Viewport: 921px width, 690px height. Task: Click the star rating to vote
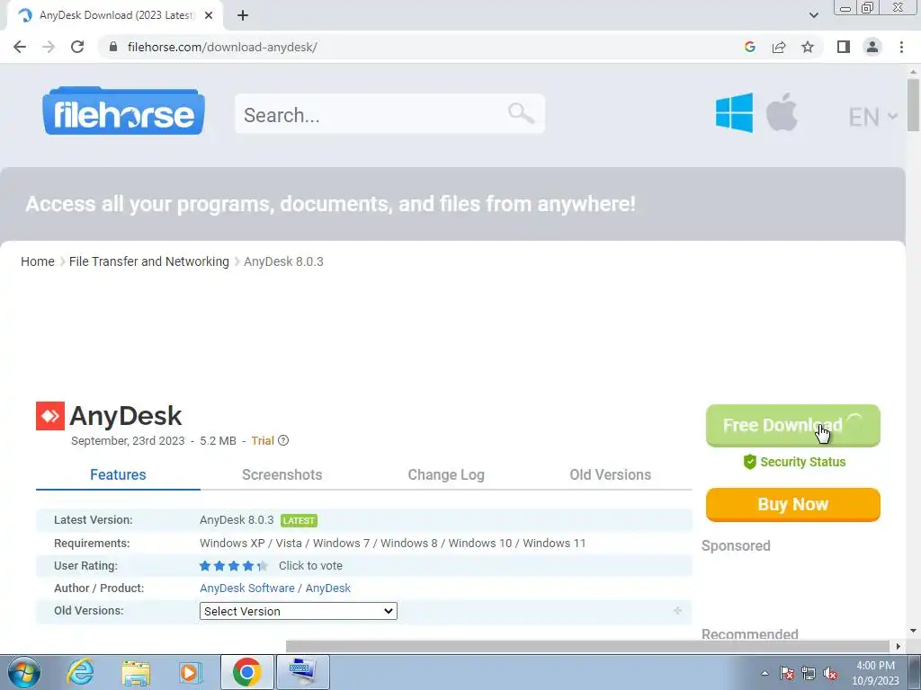(233, 566)
